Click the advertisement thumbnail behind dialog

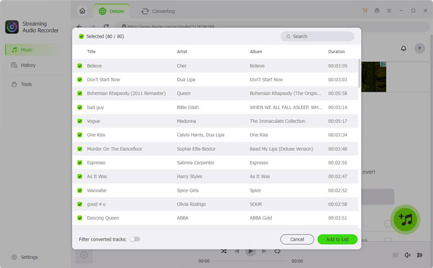pyautogui.click(x=374, y=76)
